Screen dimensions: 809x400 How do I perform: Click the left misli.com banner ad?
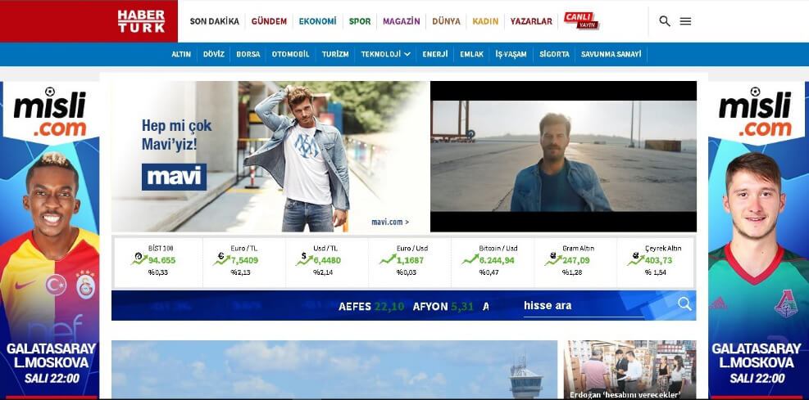(49, 237)
